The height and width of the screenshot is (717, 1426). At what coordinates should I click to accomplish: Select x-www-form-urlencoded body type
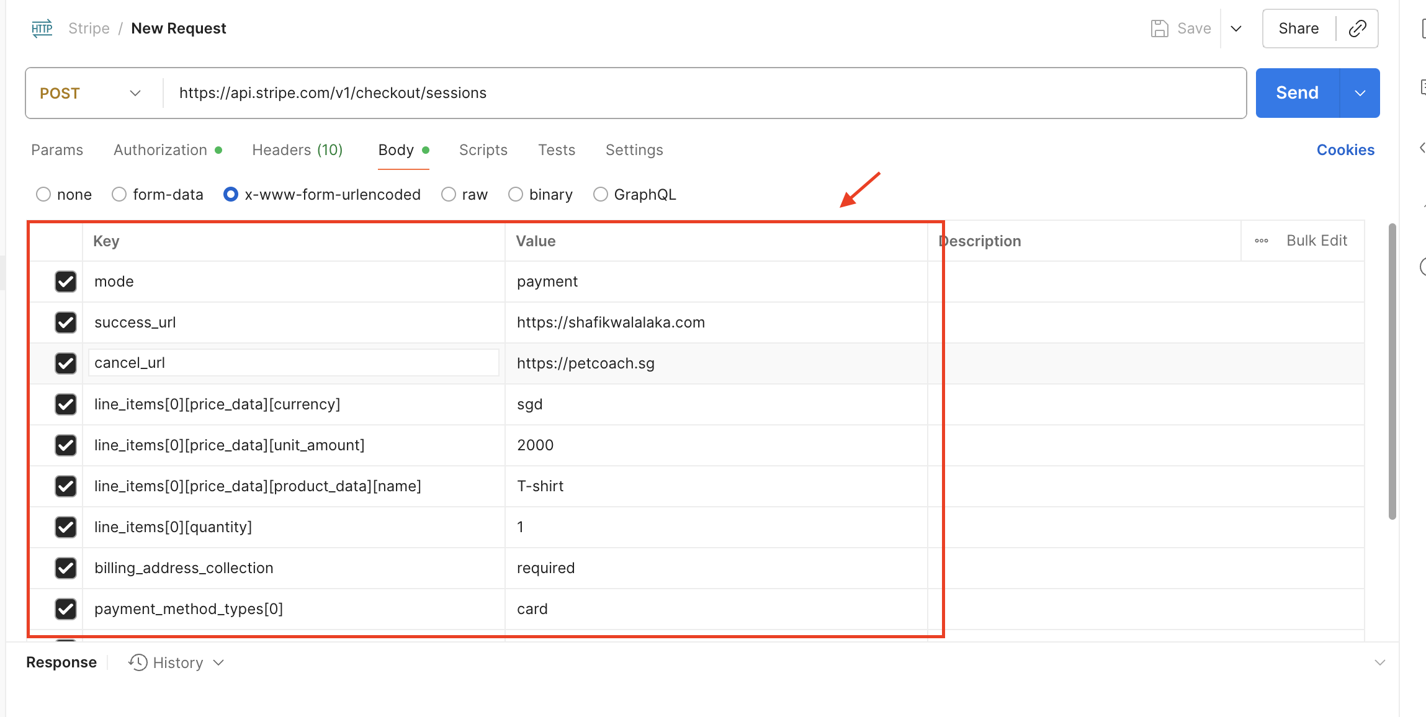(231, 195)
